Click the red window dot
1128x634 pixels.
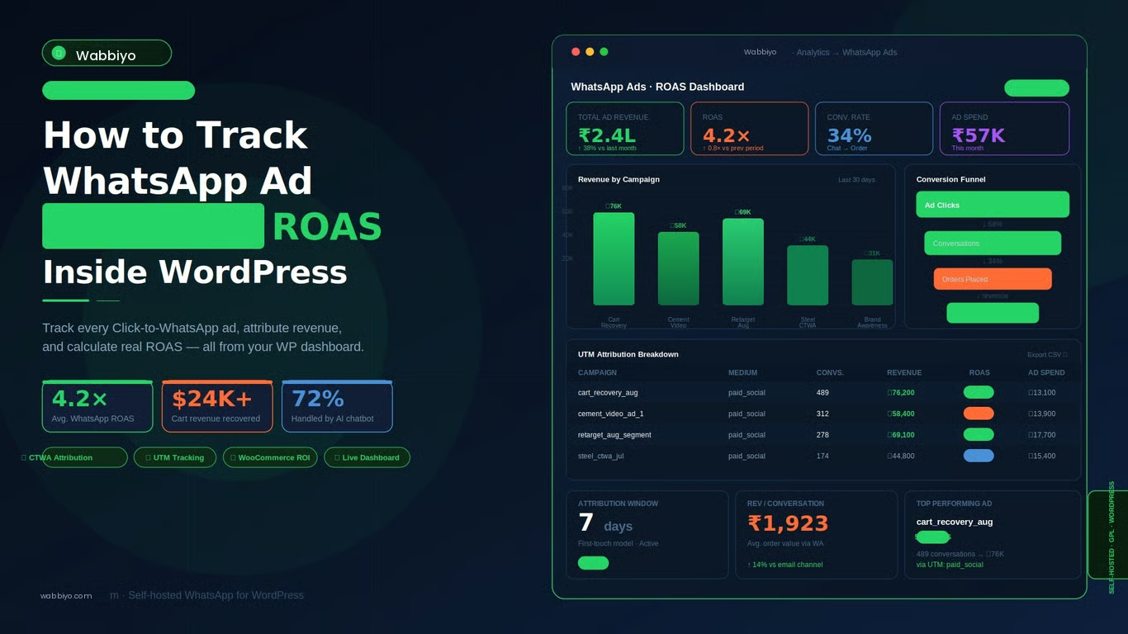(576, 52)
